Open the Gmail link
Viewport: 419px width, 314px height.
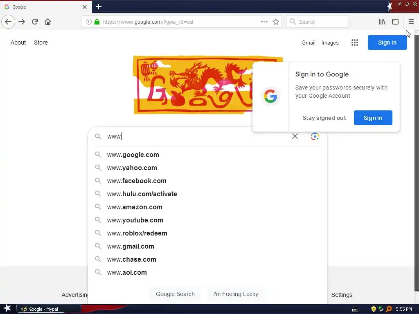coord(309,43)
